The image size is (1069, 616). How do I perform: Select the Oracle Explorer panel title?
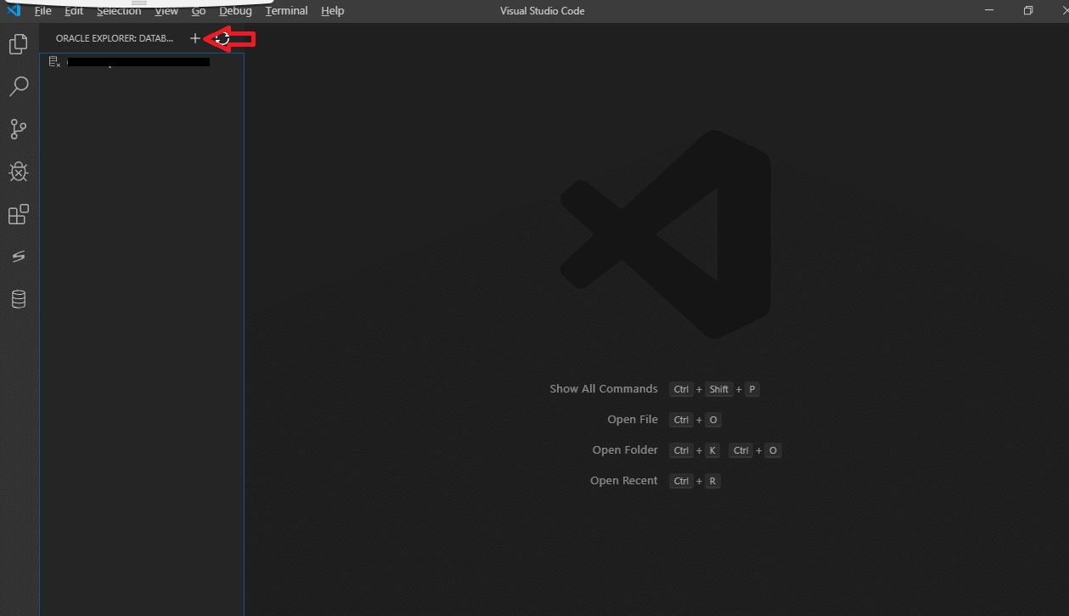(114, 38)
